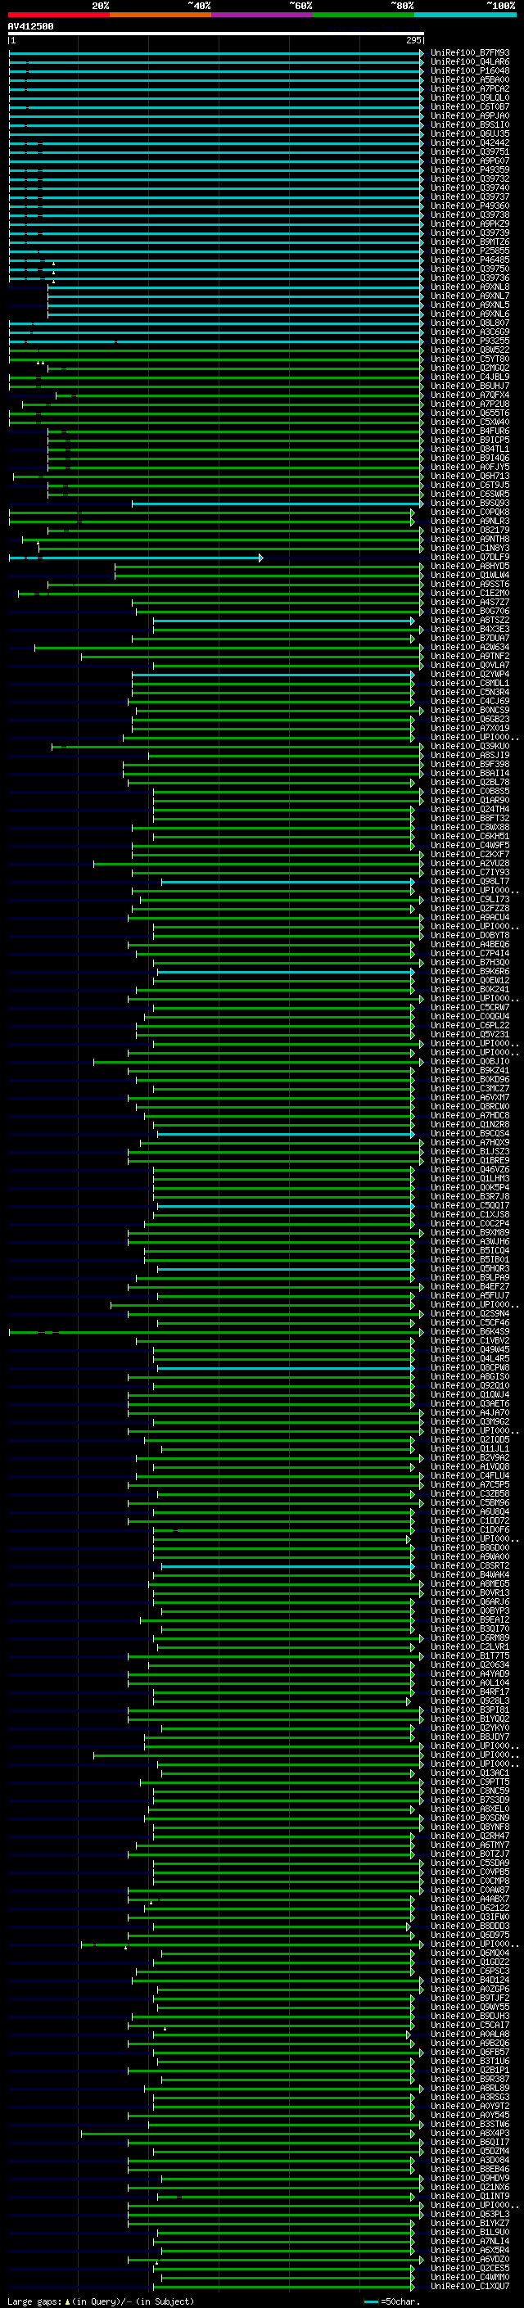Image resolution: width=524 pixels, height=2308 pixels.
Task: Select the UniRef100_Q1WLW4 label
Action: 470,574
